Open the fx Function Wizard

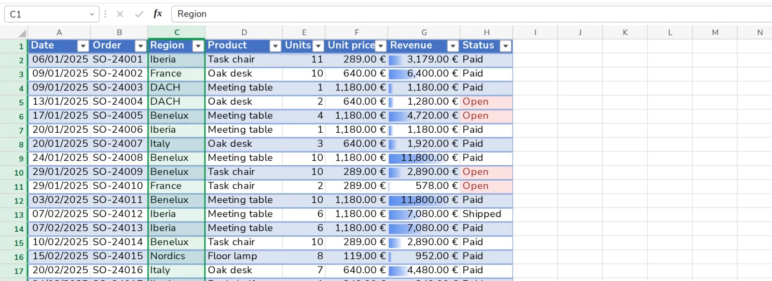coord(158,14)
